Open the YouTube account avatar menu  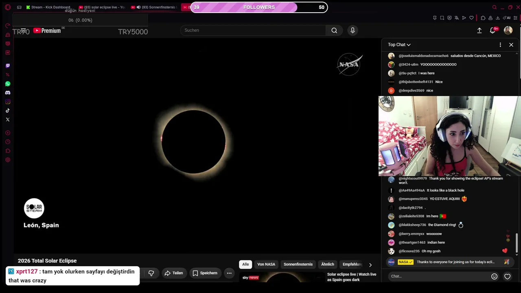[x=508, y=30]
